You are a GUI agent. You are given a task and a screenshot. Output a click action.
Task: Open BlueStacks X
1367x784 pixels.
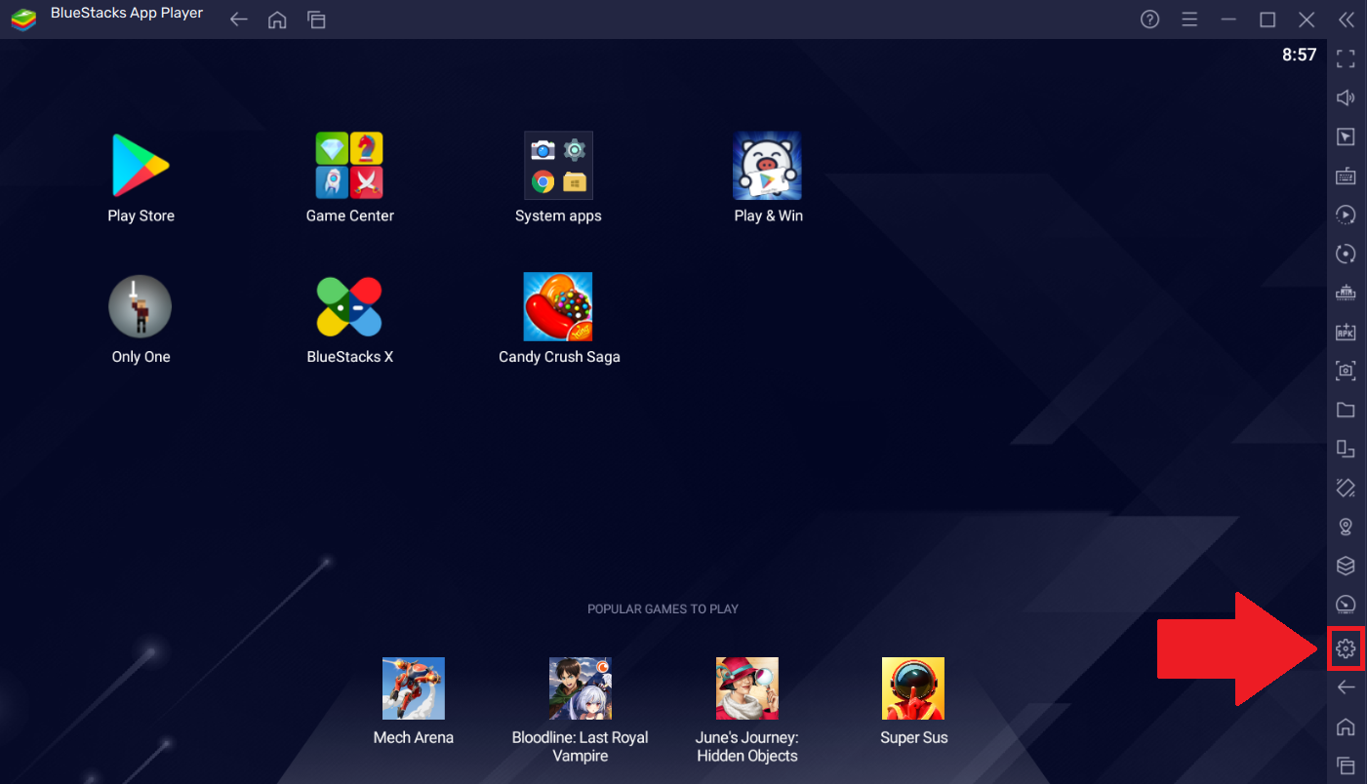click(349, 306)
